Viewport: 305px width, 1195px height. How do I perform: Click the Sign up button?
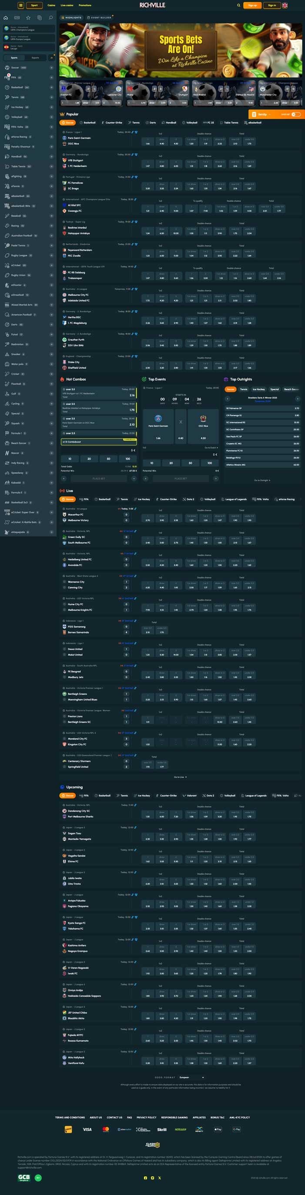point(252,5)
